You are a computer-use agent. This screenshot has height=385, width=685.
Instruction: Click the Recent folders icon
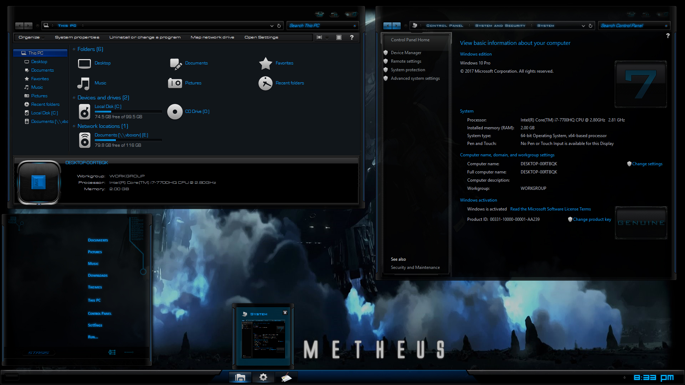tap(265, 83)
